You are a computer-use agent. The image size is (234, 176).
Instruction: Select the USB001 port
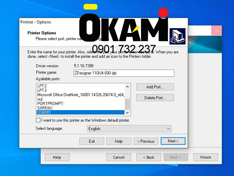(80, 112)
